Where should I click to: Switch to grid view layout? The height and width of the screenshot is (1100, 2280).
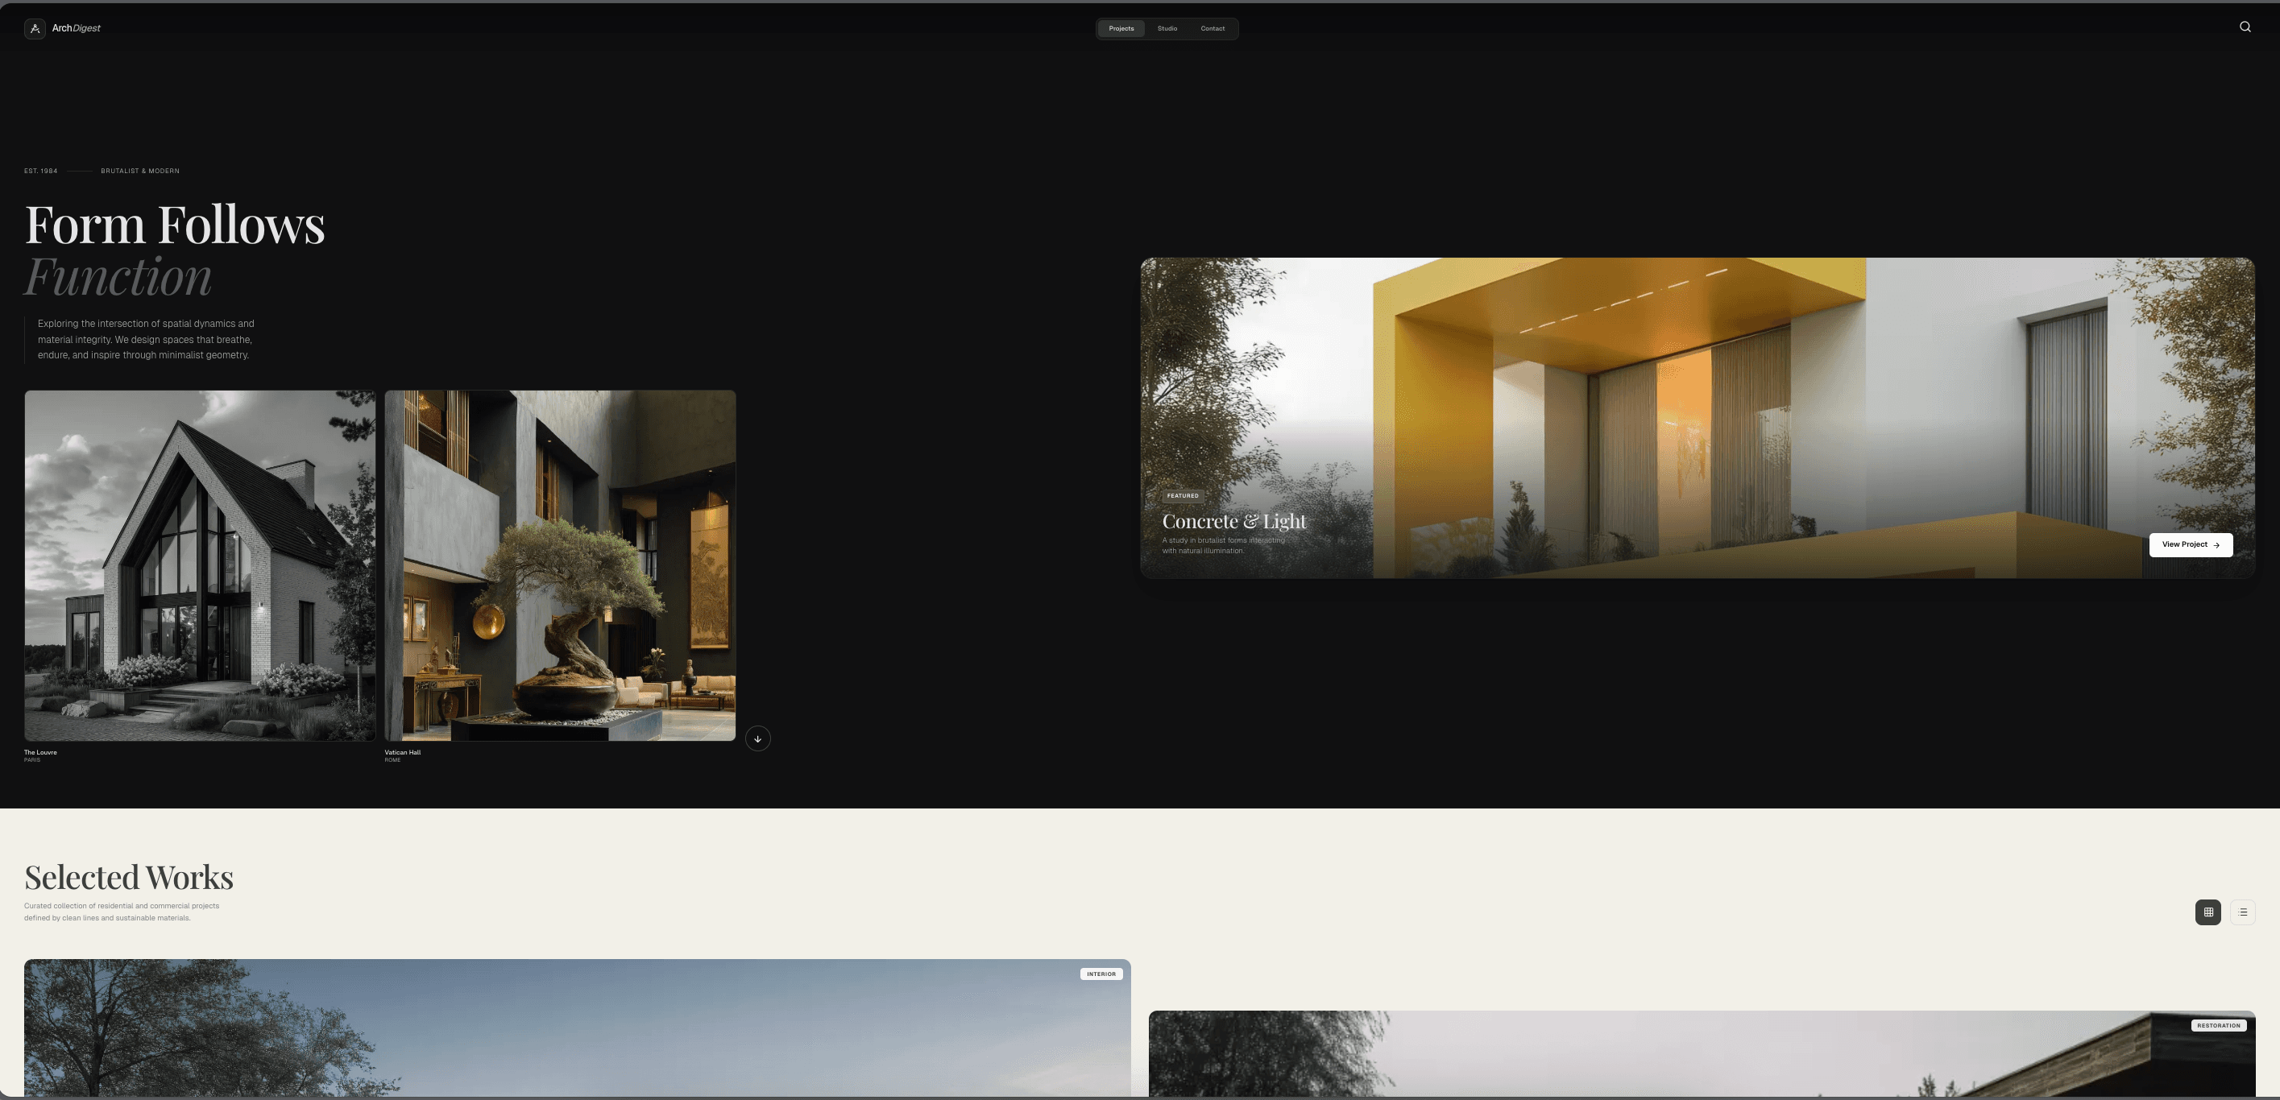(2207, 912)
